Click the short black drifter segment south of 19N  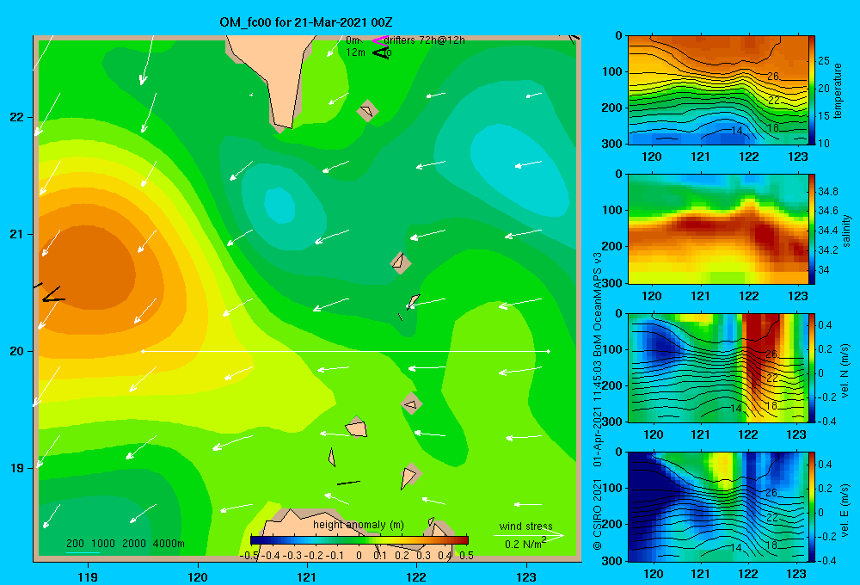(x=348, y=483)
